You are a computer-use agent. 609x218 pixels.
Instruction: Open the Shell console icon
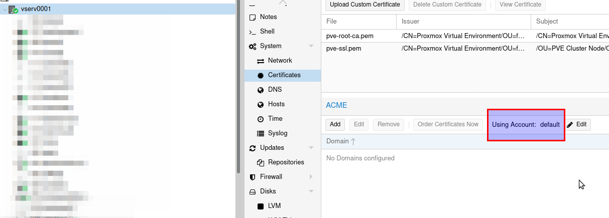(253, 32)
